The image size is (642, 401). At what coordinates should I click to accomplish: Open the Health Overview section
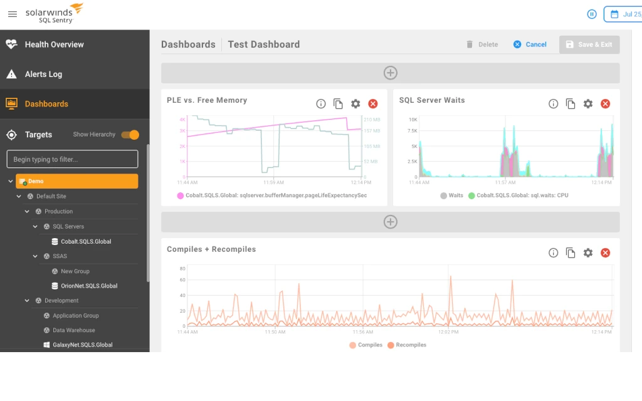(56, 44)
